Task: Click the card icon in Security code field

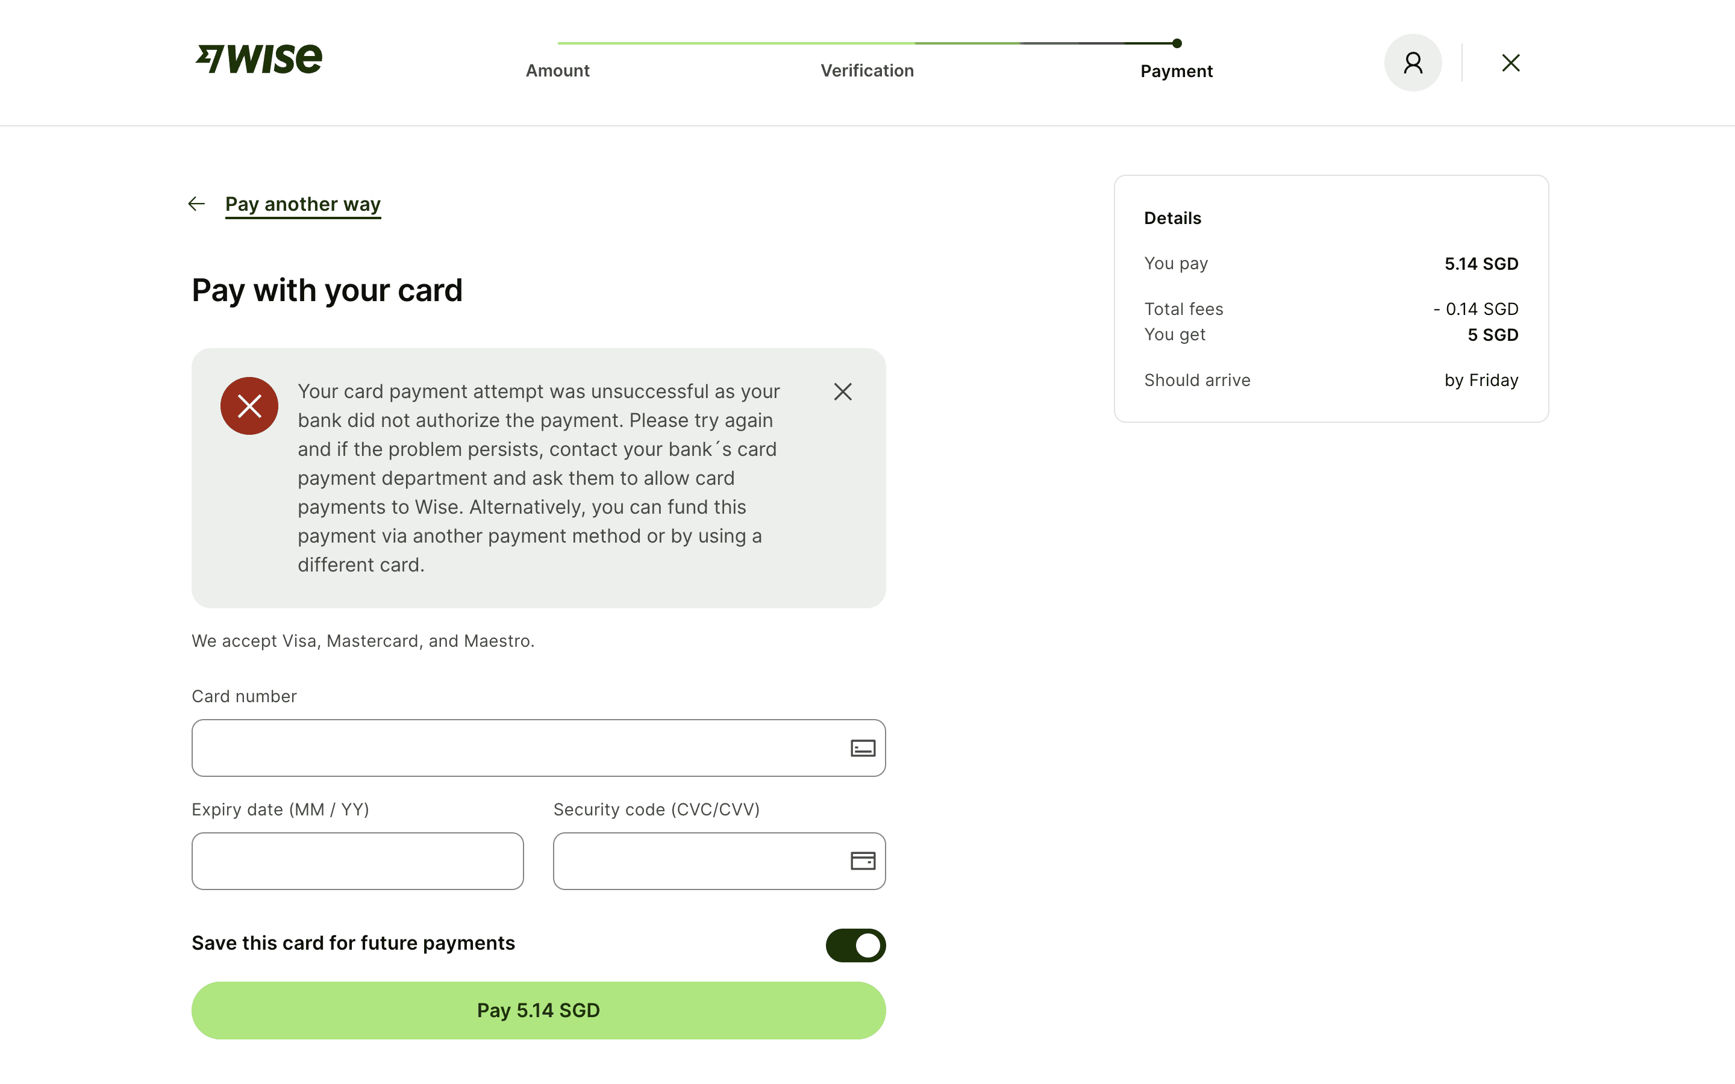Action: click(863, 861)
